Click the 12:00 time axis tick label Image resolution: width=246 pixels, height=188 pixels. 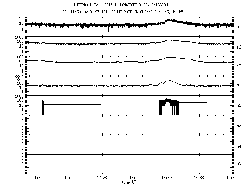69,178
